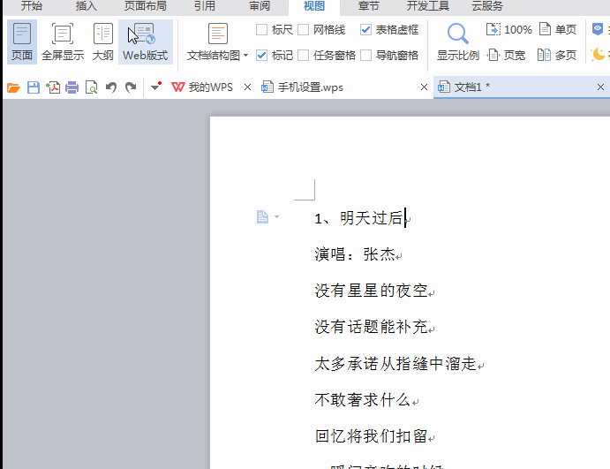The height and width of the screenshot is (469, 610).
Task: Open the Chapter ribbon tab
Action: point(368,6)
